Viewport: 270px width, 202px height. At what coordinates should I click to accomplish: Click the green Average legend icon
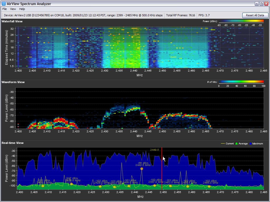pos(237,144)
